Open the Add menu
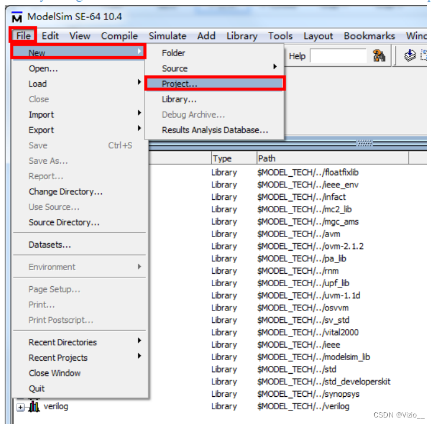This screenshot has width=434, height=424. (x=206, y=35)
